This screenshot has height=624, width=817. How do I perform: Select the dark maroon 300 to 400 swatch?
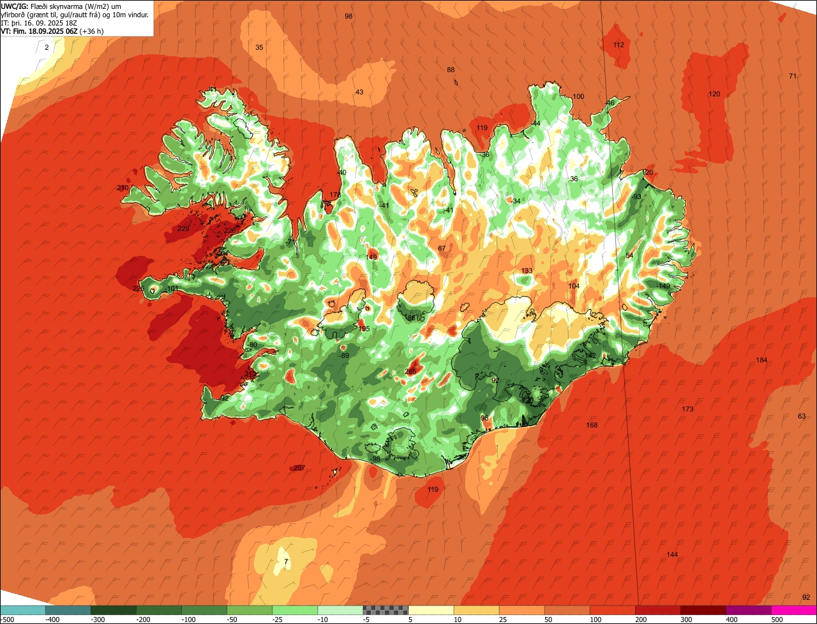703,610
